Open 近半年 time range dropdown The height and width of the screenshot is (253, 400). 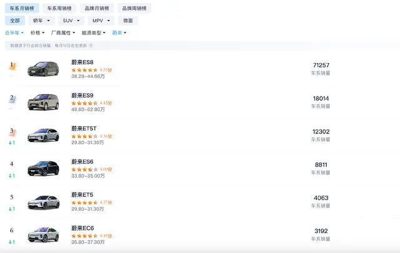pos(14,33)
